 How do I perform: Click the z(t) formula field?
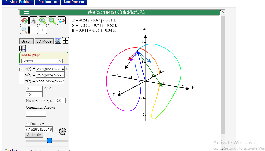50,81
